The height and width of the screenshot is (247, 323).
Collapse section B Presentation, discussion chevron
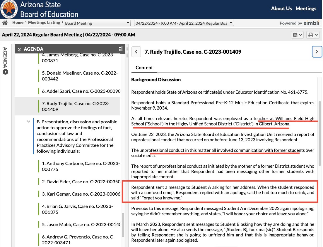coord(28,121)
